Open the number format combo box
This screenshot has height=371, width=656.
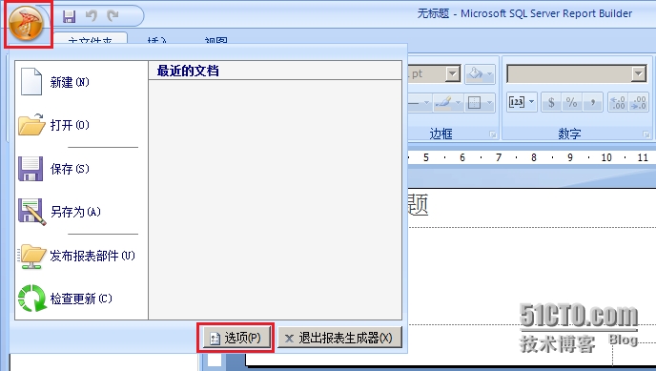577,74
